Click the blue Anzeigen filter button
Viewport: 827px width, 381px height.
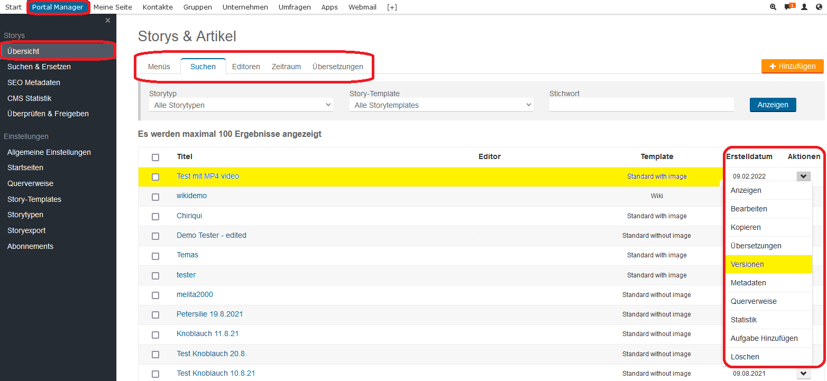tap(773, 105)
